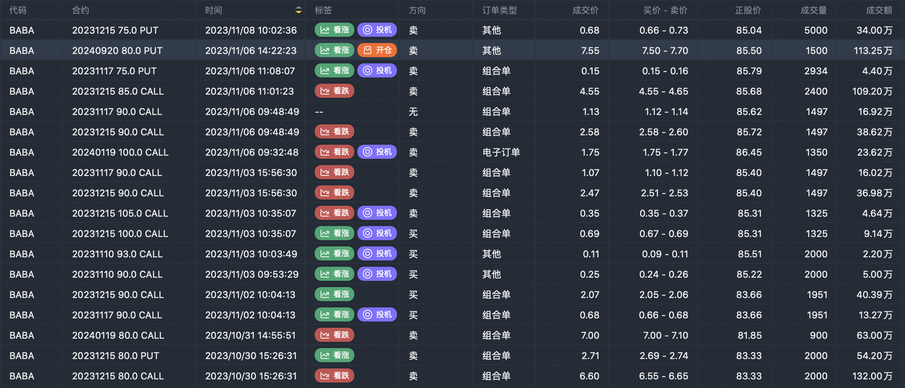The height and width of the screenshot is (388, 905).
Task: Click the 成交价 column header
Action: pos(586,10)
